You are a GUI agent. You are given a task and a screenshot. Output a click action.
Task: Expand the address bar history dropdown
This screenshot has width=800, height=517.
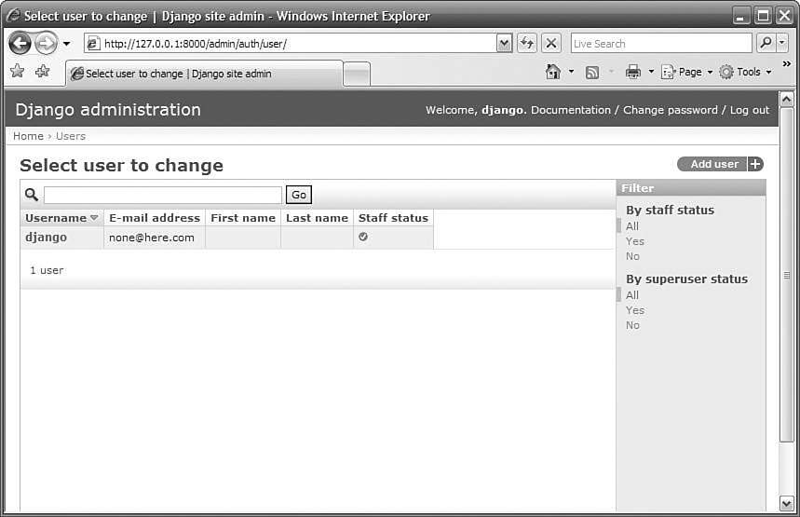pos(504,44)
